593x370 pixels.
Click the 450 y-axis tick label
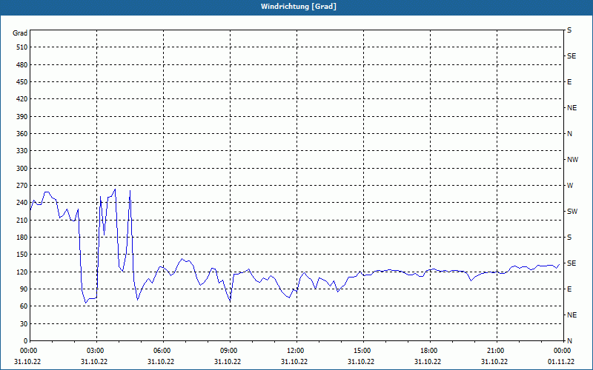pyautogui.click(x=21, y=82)
